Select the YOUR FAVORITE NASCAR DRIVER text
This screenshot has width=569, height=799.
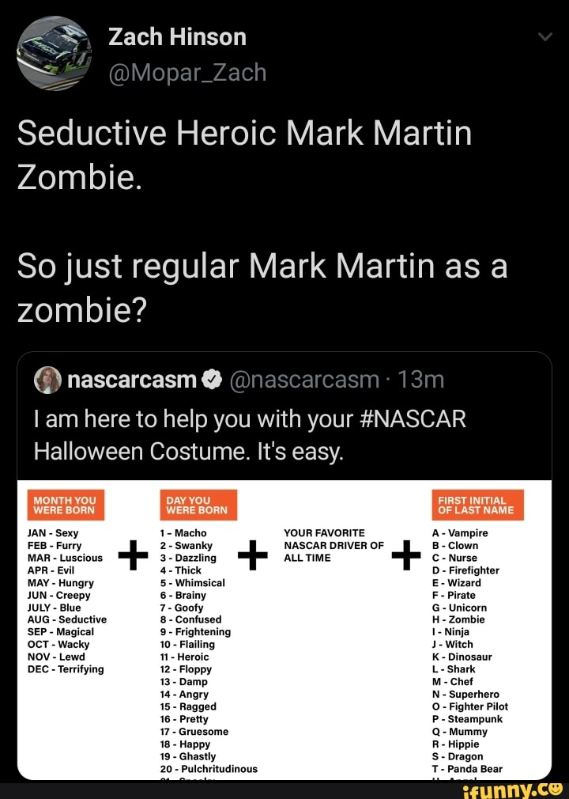coord(333,546)
